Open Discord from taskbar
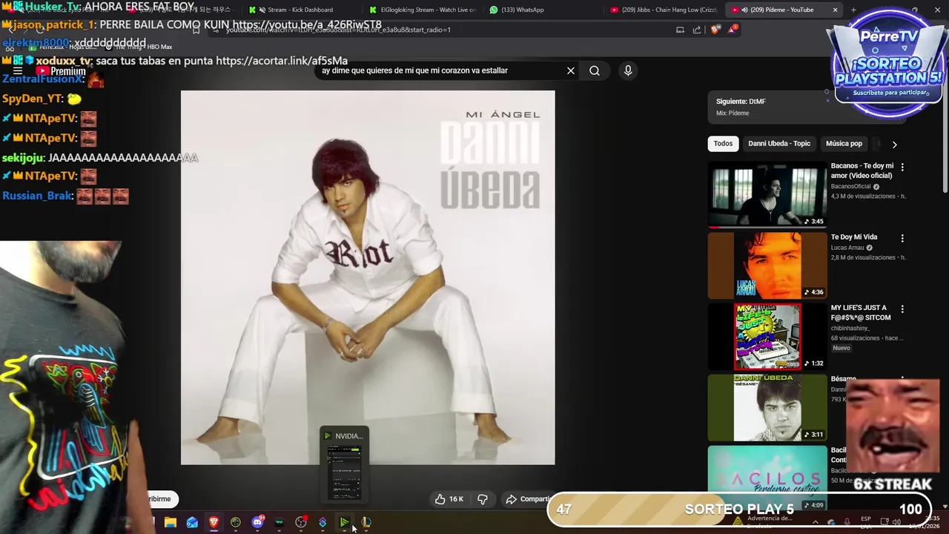The height and width of the screenshot is (534, 949). (x=257, y=523)
